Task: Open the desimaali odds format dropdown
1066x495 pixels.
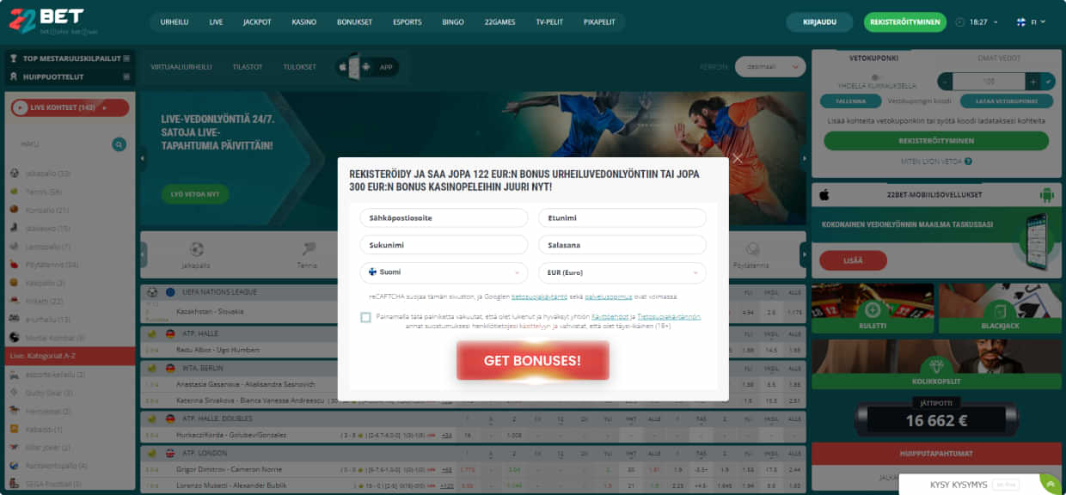Action: tap(770, 66)
